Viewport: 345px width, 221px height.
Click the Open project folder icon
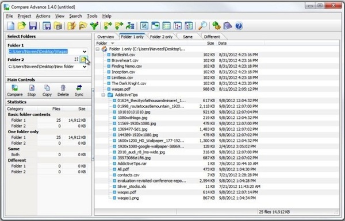coord(22,26)
